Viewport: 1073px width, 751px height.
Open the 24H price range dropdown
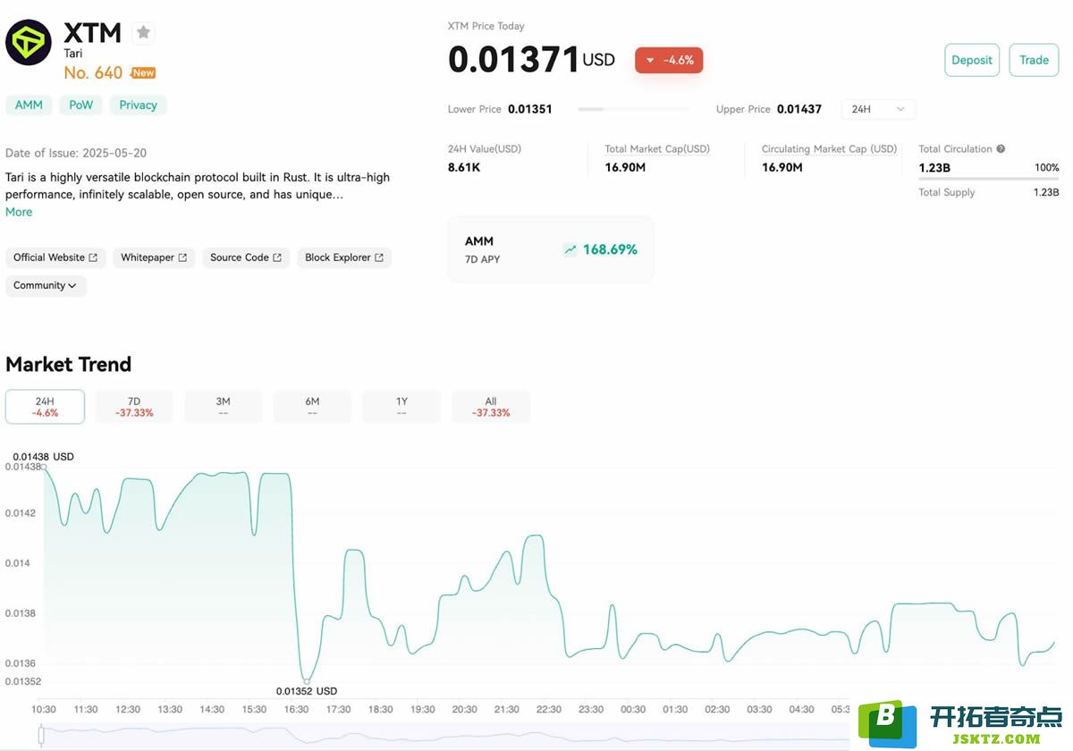point(878,109)
